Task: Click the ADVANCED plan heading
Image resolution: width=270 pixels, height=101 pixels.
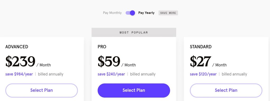Action: click(17, 47)
